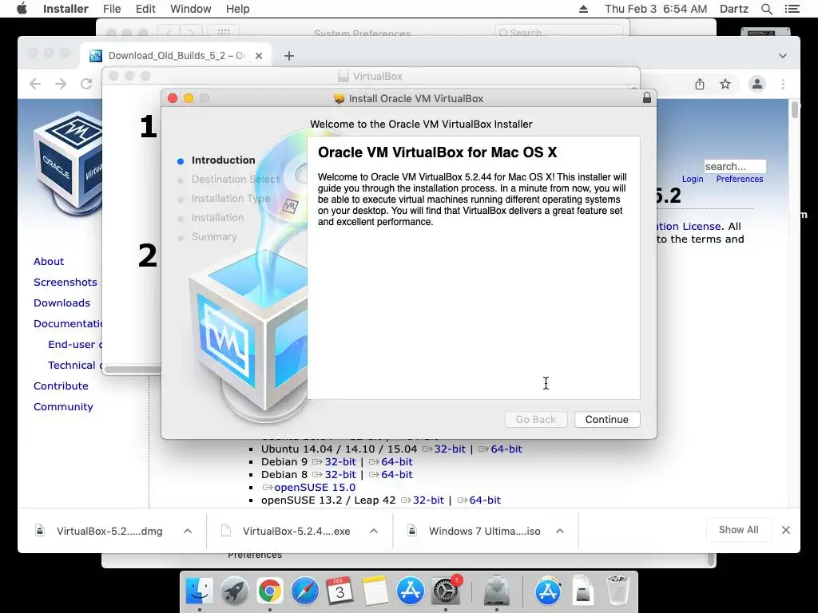Click openSUSE 13.2 32-bit link
Screen dimensions: 818x613
click(x=428, y=500)
